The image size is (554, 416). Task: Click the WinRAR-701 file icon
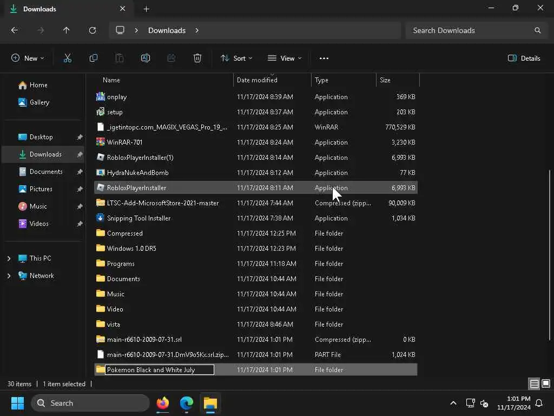(x=100, y=142)
